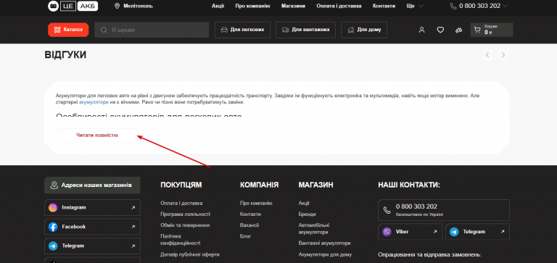Click the phone icon in the header
The height and width of the screenshot is (263, 557).
(x=453, y=6)
